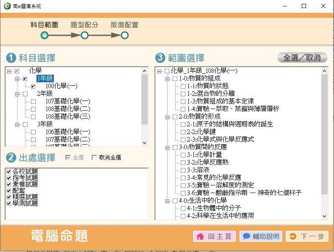This screenshot has width=334, height=252.
Task: Toggle the 取消全選 checkbox
Action: tap(94, 157)
